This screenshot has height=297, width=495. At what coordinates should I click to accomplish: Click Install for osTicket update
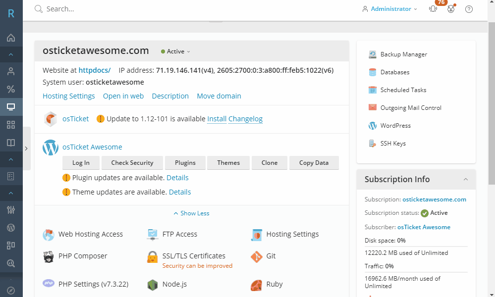[x=217, y=119]
